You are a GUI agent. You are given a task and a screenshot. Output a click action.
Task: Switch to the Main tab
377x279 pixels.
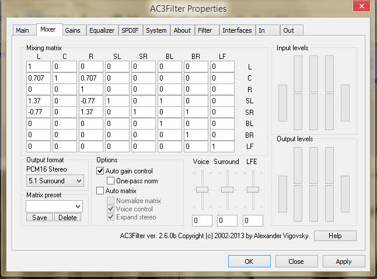tap(25, 30)
